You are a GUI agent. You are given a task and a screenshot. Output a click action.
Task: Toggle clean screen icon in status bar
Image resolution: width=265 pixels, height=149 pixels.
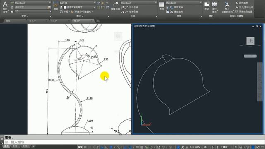(x=258, y=147)
